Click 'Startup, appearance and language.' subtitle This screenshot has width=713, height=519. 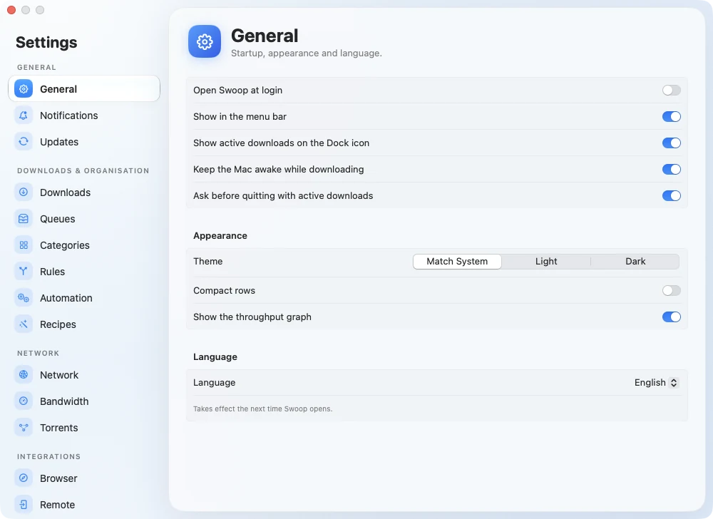pos(307,53)
